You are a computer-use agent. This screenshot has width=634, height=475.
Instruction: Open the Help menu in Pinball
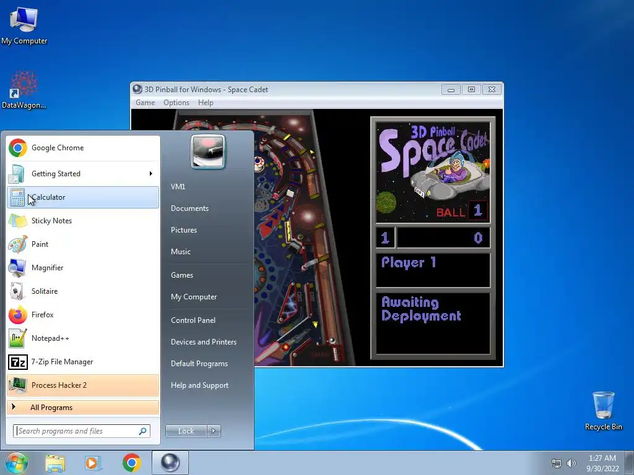[x=206, y=103]
